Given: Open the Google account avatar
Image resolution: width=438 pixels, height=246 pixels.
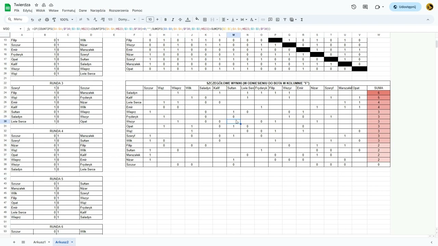Looking at the screenshot, I should pos(430,7).
